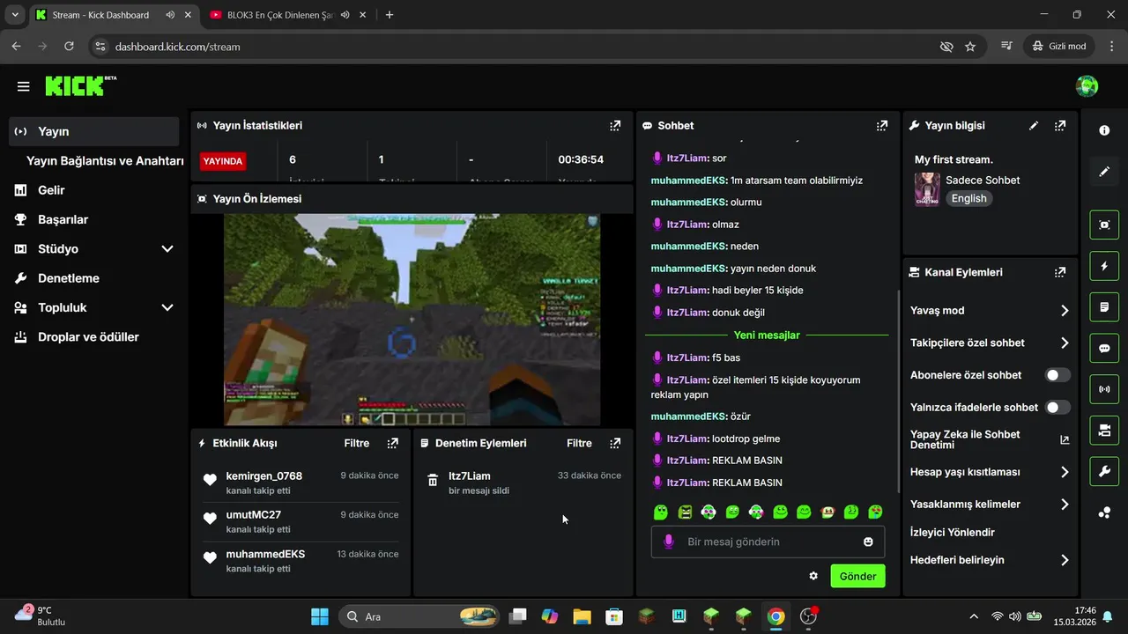
Task: Open Hesap yaşı kısıtlaması settings via its chevron
Action: tap(1065, 472)
